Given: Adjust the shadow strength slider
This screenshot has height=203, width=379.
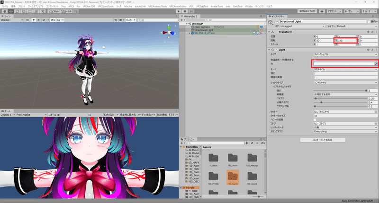Looking at the screenshot, I should [340, 91].
